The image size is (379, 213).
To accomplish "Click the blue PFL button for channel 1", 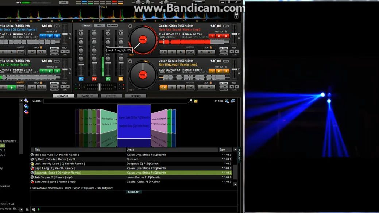I will (x=81, y=79).
